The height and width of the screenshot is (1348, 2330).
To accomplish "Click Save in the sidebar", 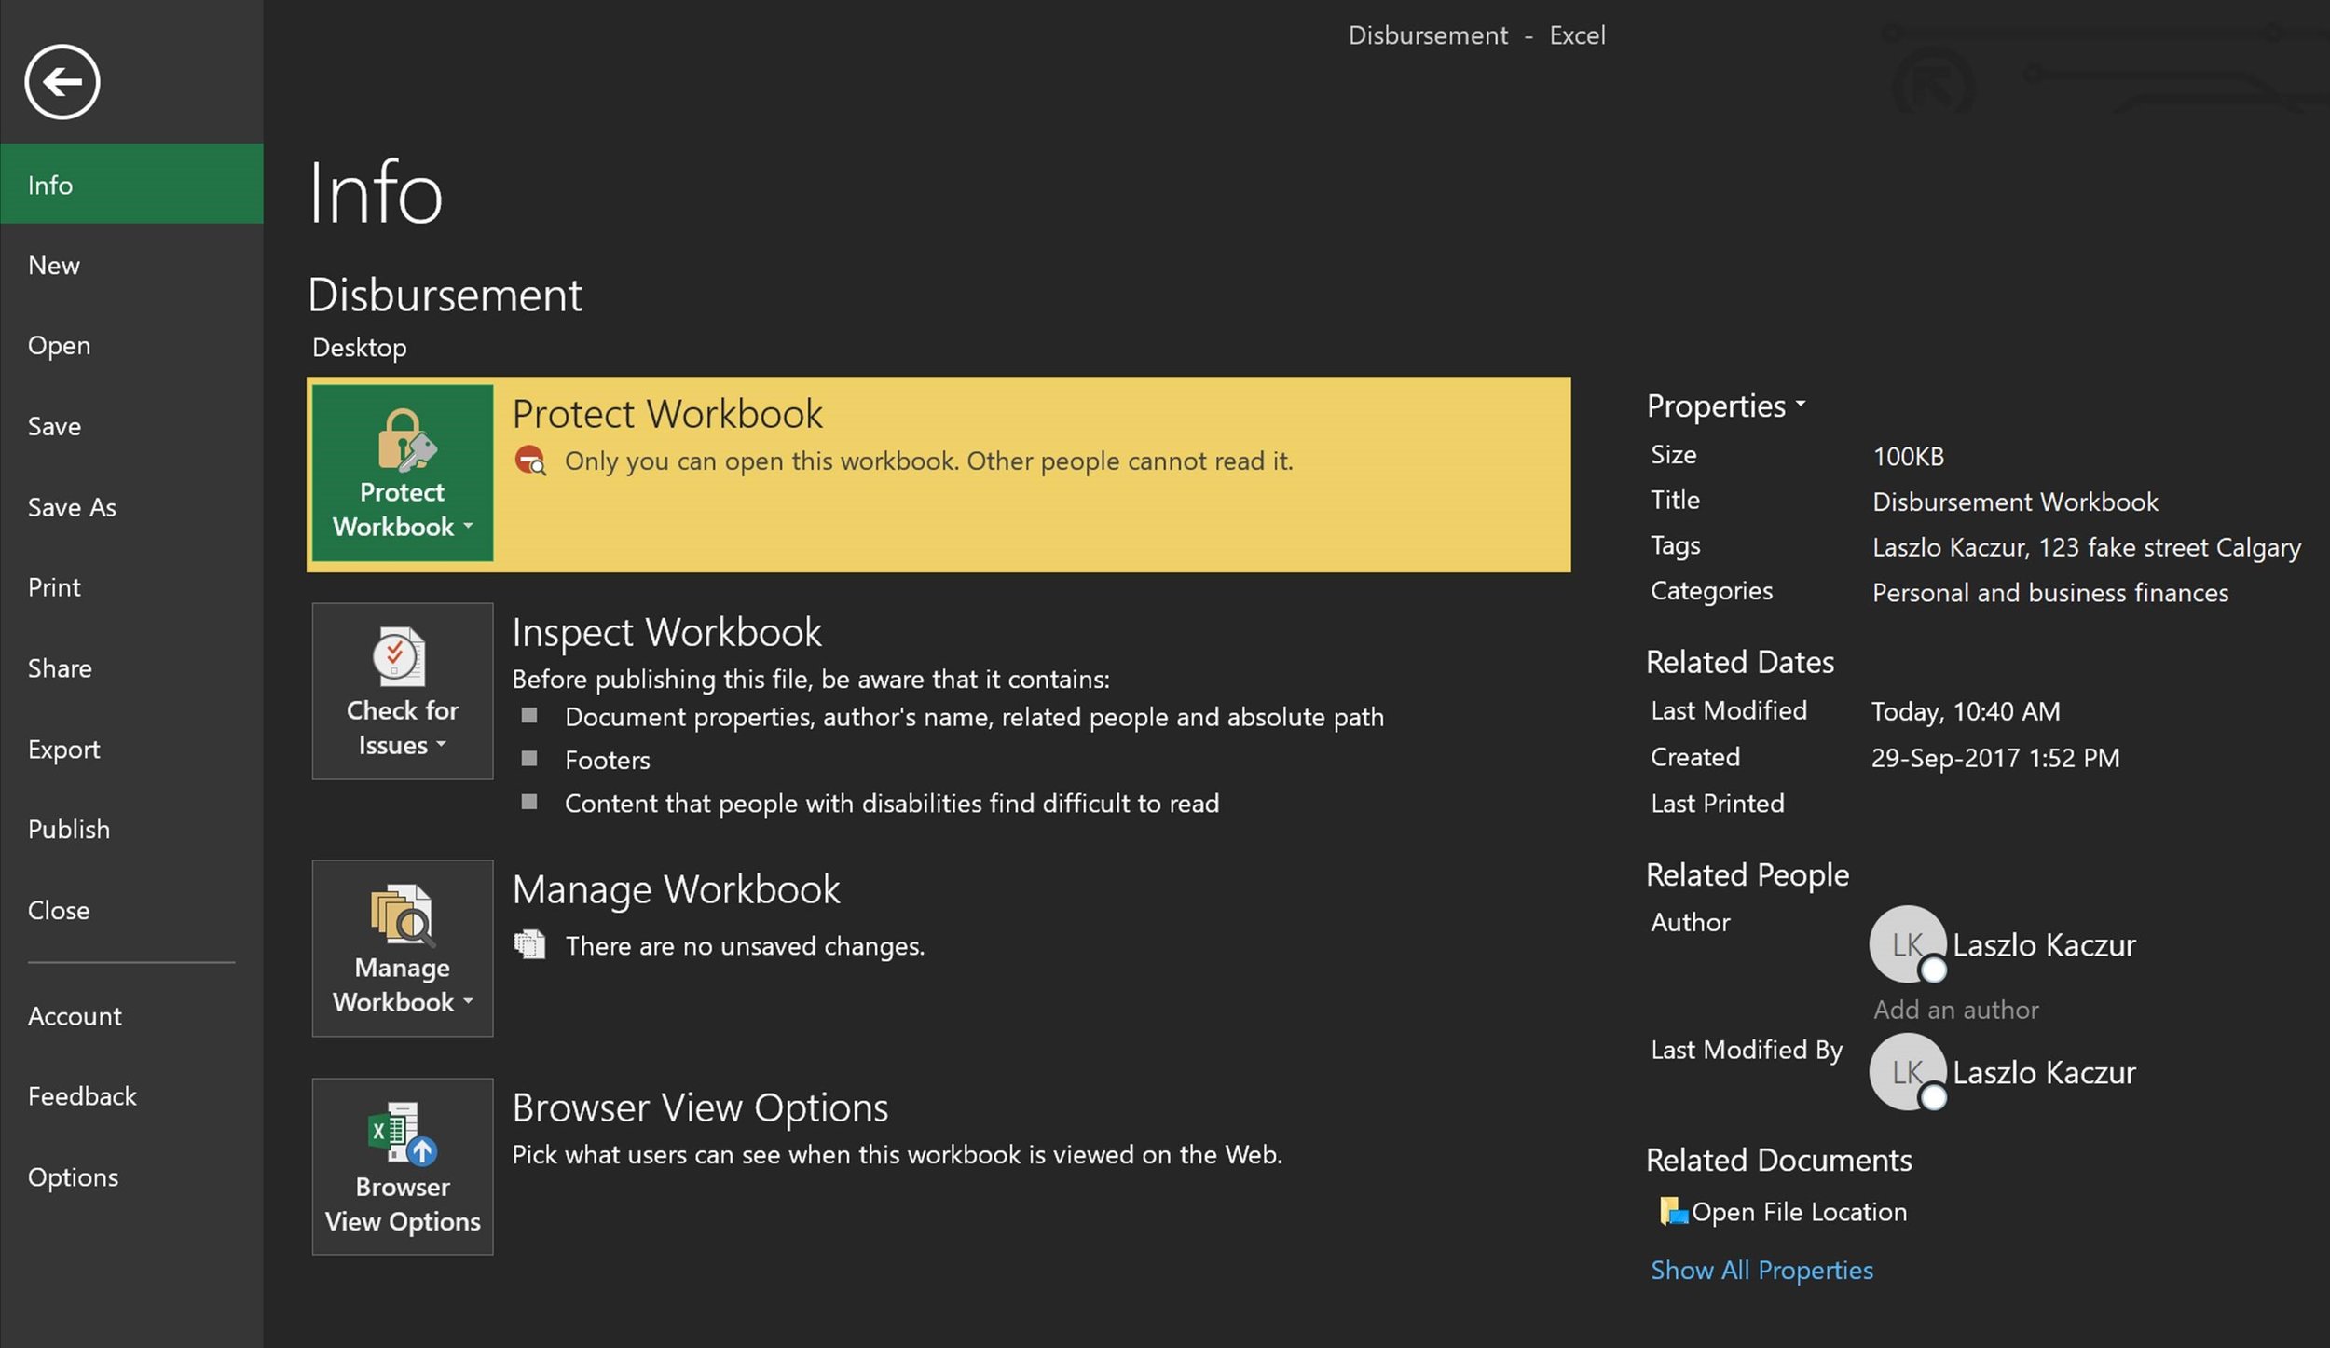I will [131, 427].
